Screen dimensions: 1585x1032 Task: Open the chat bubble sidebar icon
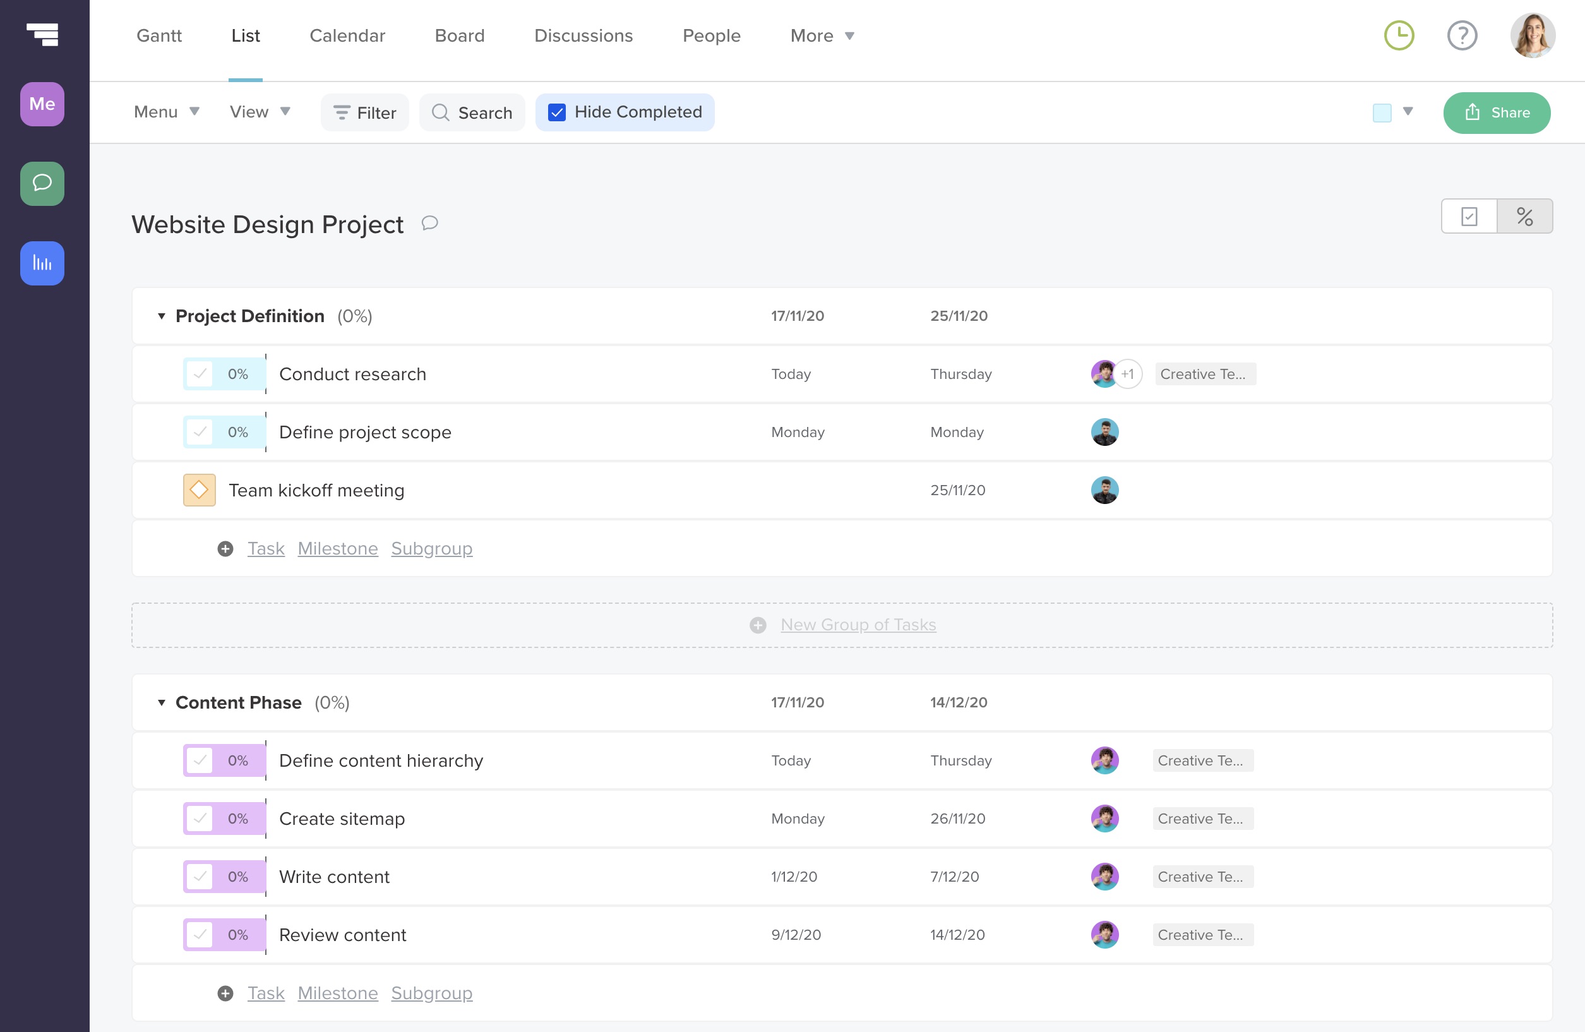(x=42, y=183)
